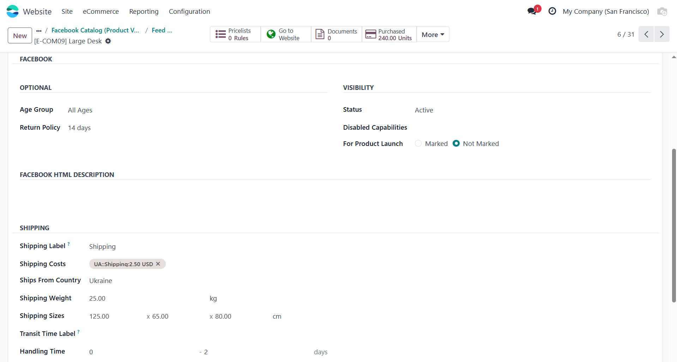
Task: Open the Age Group dropdown
Action: click(198, 110)
